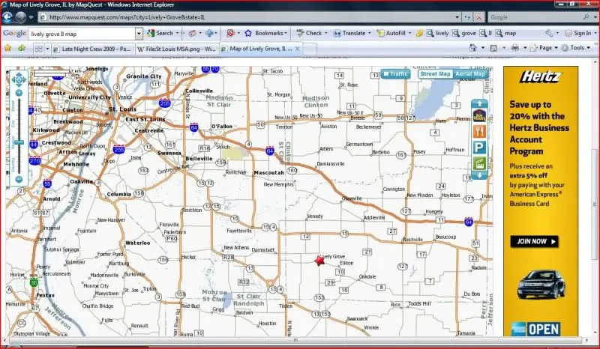
Task: Click the Add to Favorites star-plus icon
Action: click(22, 48)
